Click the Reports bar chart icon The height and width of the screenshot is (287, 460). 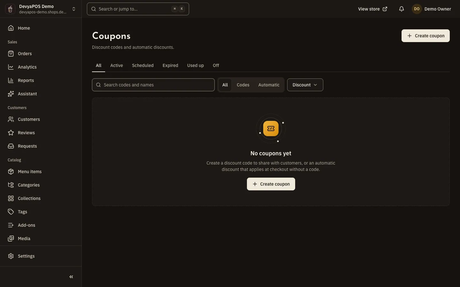(11, 80)
